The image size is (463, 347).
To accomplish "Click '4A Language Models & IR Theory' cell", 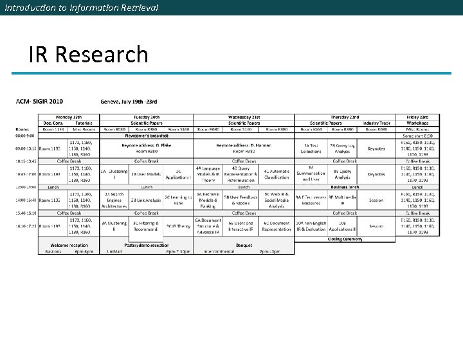I will pyautogui.click(x=208, y=174).
